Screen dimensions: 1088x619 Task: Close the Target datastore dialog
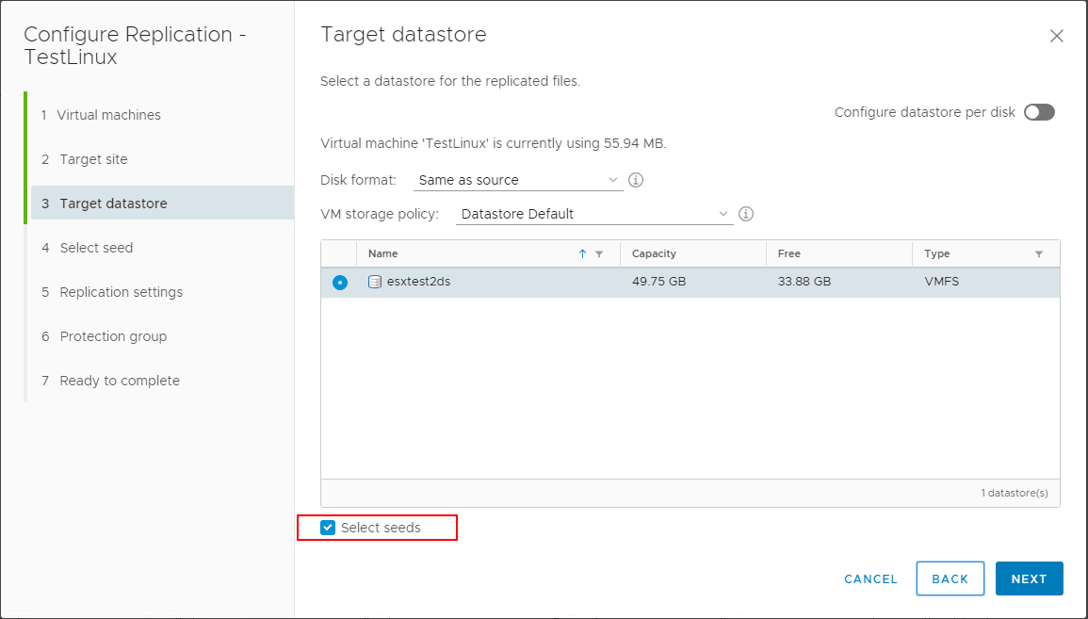point(1056,35)
